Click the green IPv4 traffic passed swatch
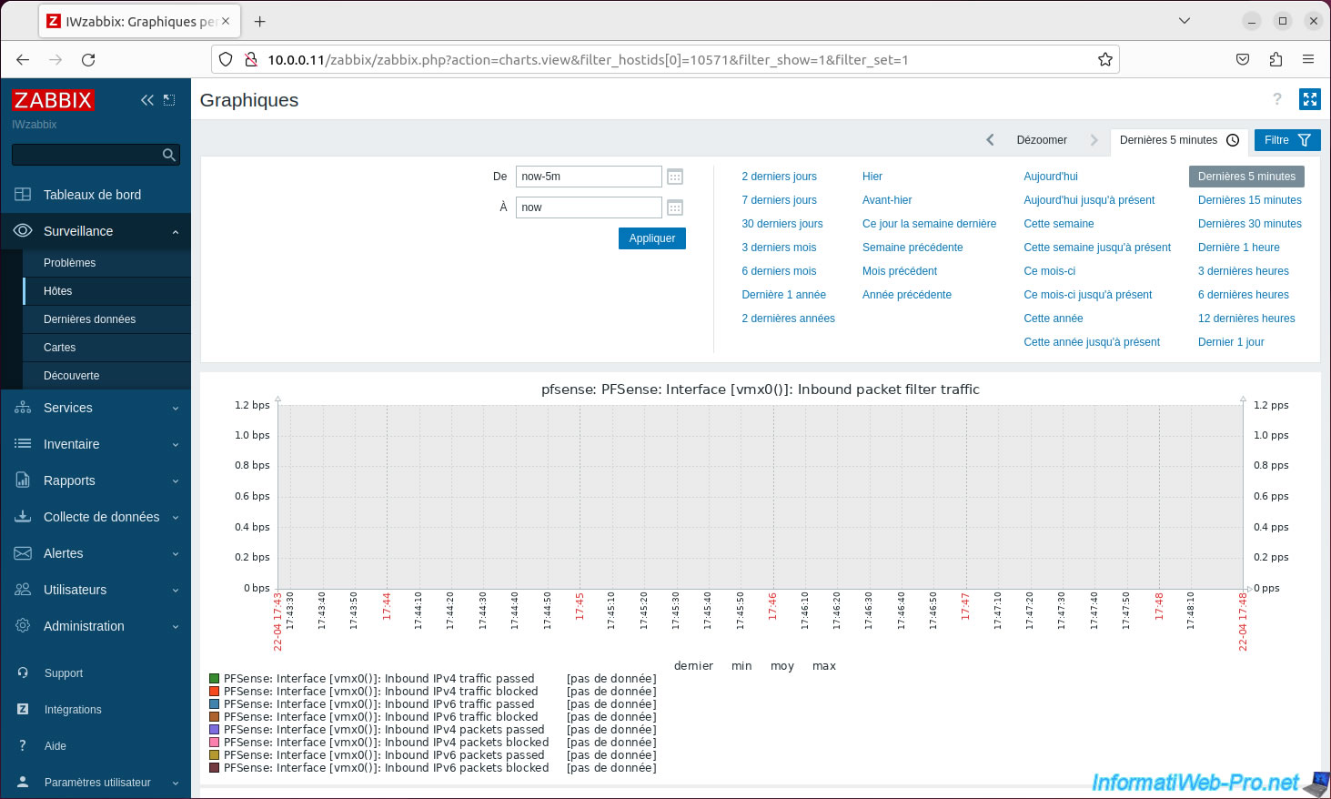The height and width of the screenshot is (799, 1331). 215,679
